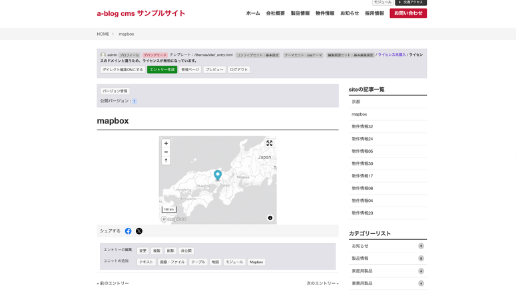516x291 pixels.
Task: Set the entry to 非公開 (private)
Action: pos(186,251)
